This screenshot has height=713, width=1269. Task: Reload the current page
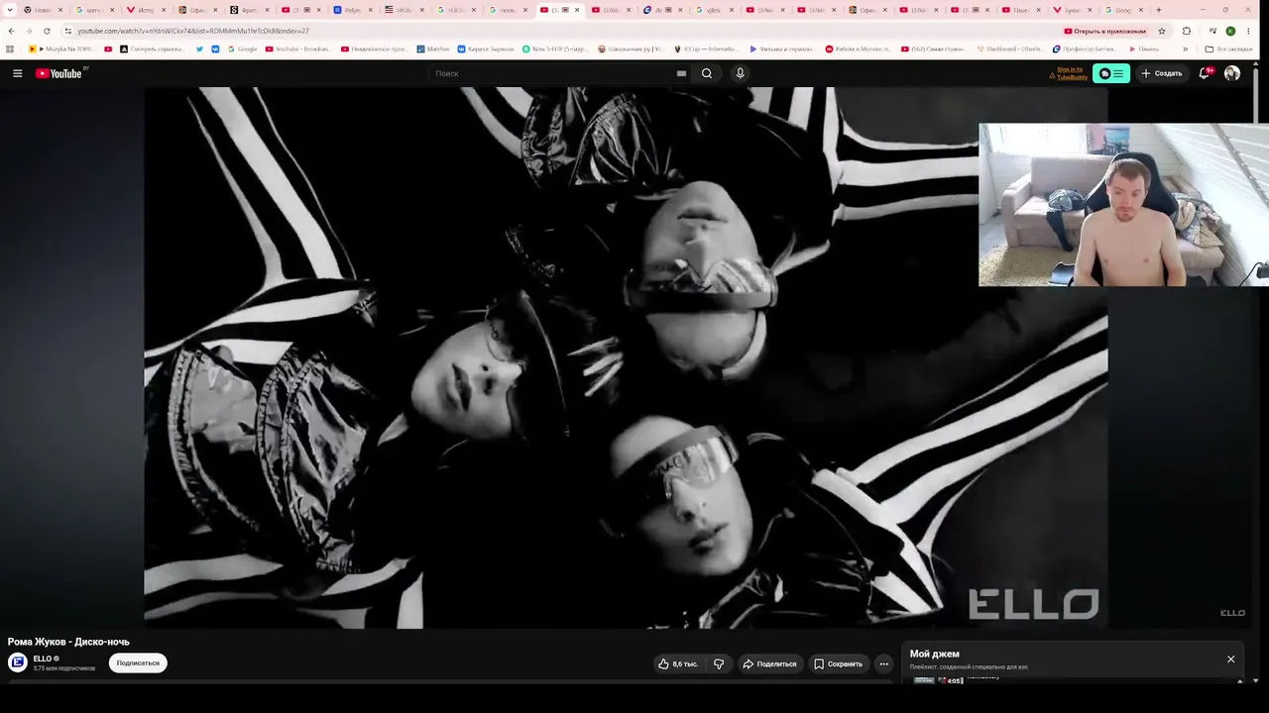coord(47,31)
